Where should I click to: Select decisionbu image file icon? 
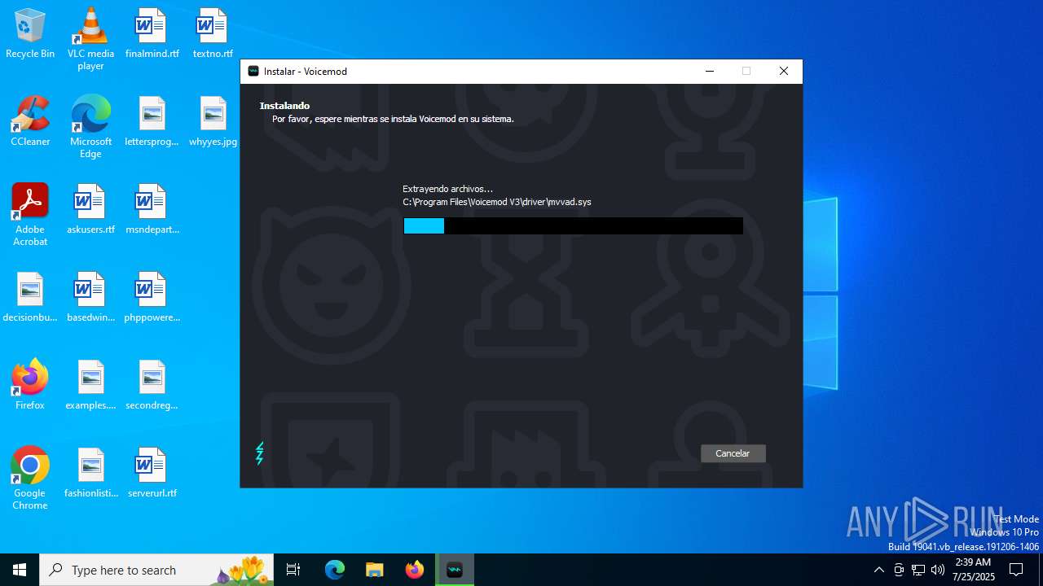30,298
